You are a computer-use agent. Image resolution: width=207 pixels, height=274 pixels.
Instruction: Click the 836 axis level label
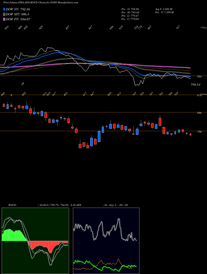(199, 113)
